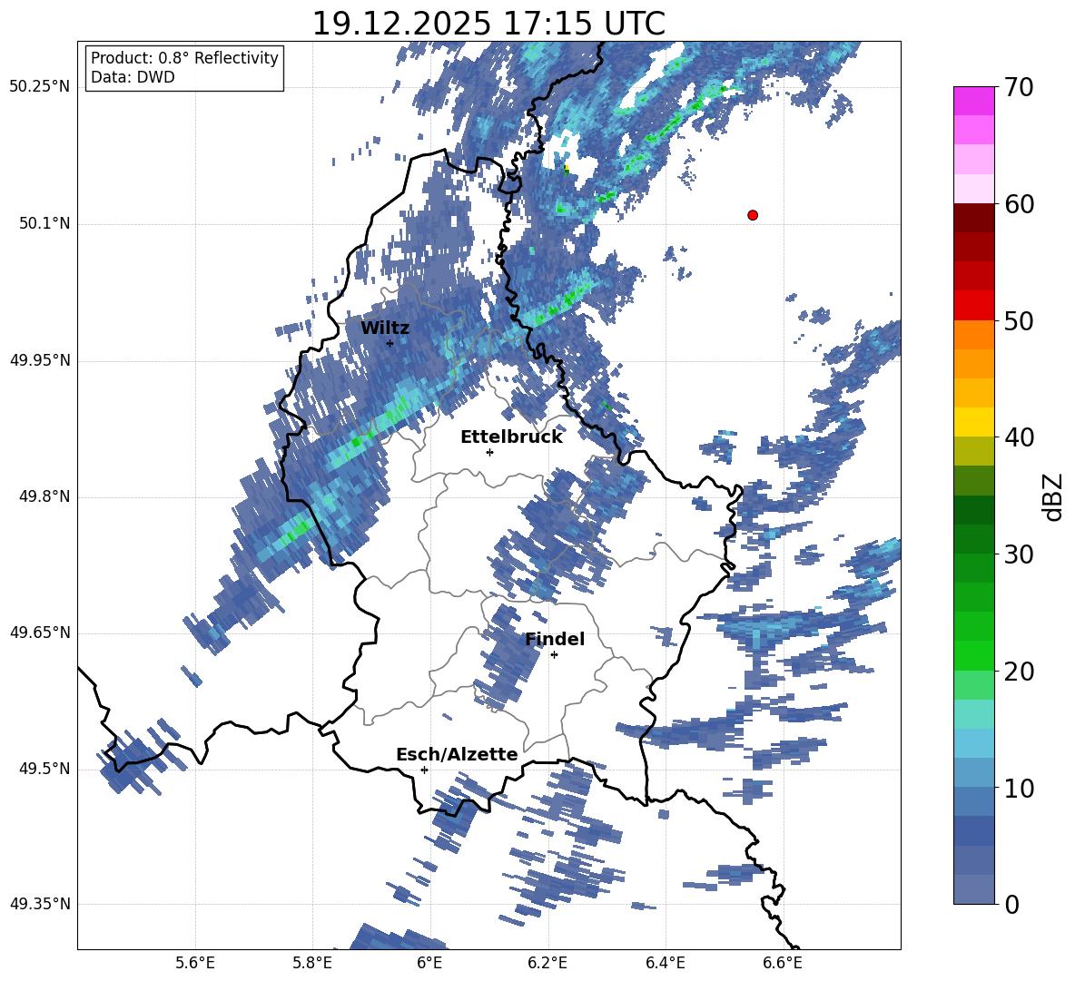
Task: Click the Product: 0.8° Reflectivity text
Action: (x=184, y=58)
